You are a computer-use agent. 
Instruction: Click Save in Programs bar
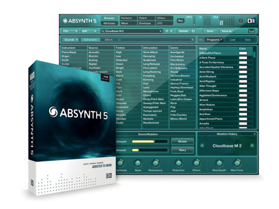click(x=248, y=40)
